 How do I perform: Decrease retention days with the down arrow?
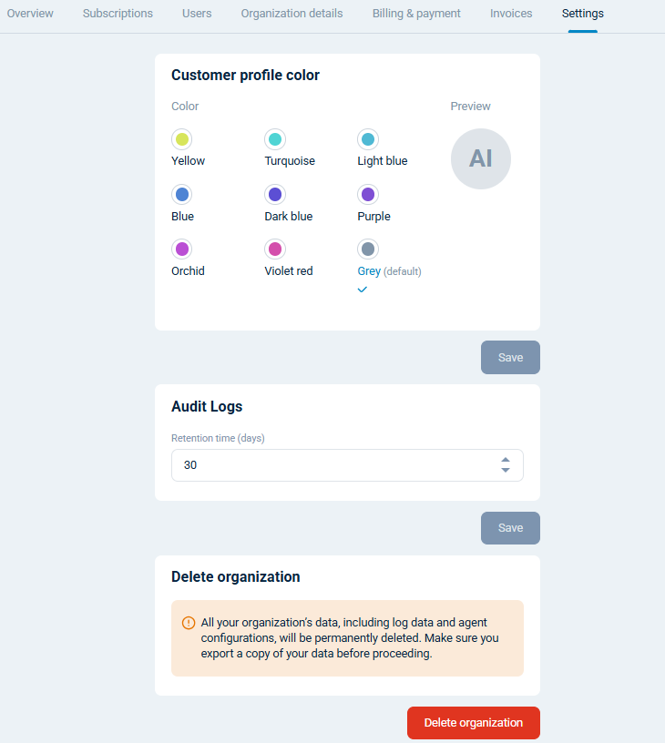pyautogui.click(x=506, y=470)
